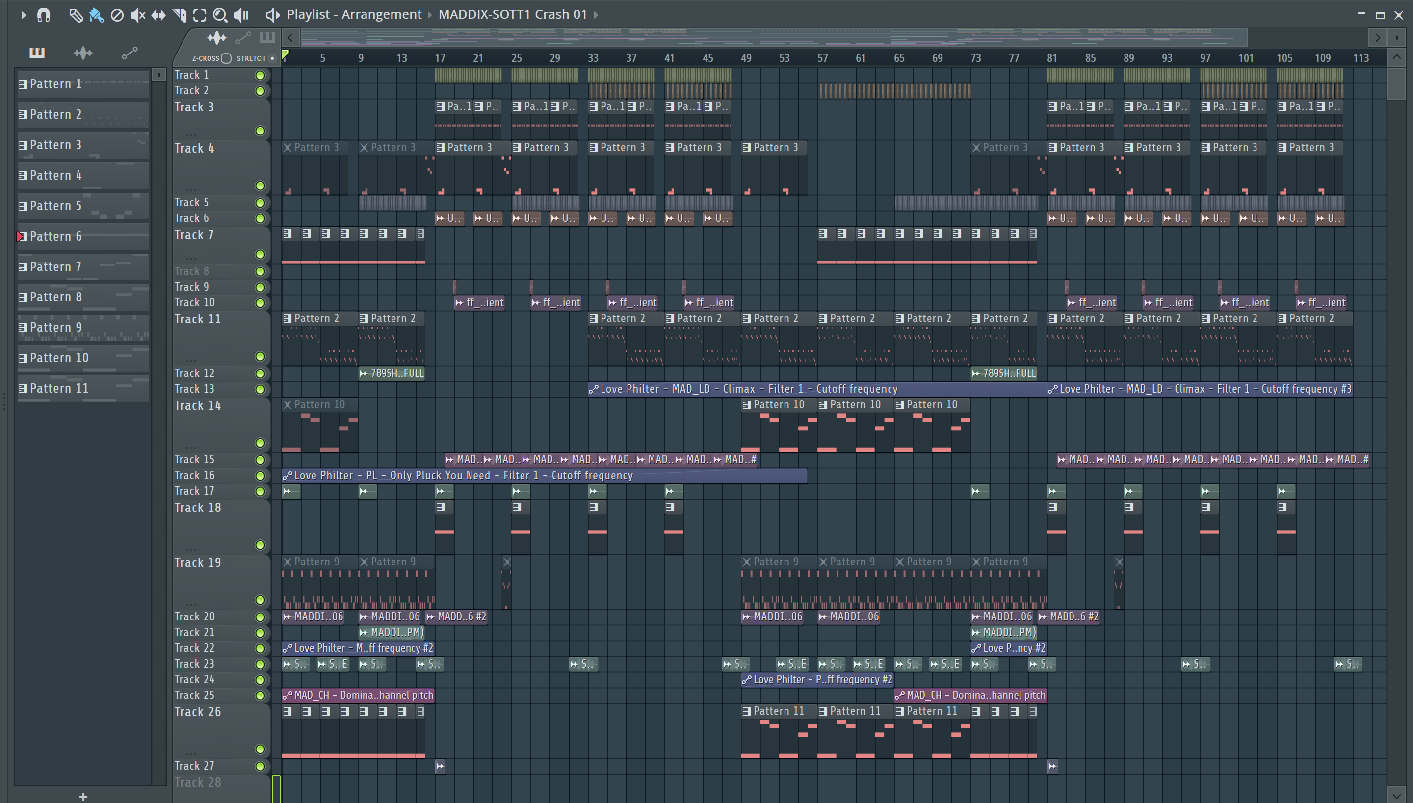Select the Draw pencil tool
The width and height of the screenshot is (1413, 803).
click(x=76, y=15)
